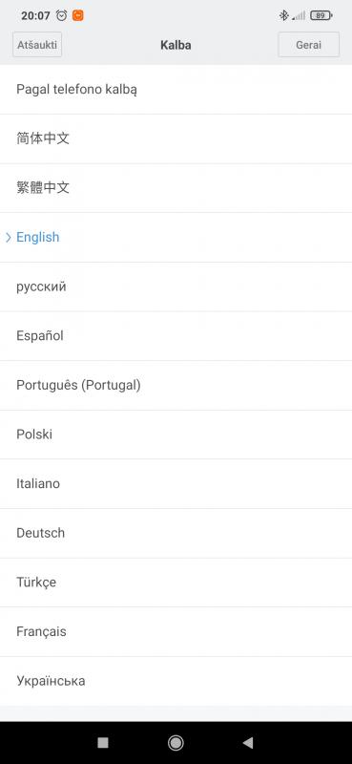The image size is (352, 764).
Task: Click the chevron beside English
Action: point(8,237)
